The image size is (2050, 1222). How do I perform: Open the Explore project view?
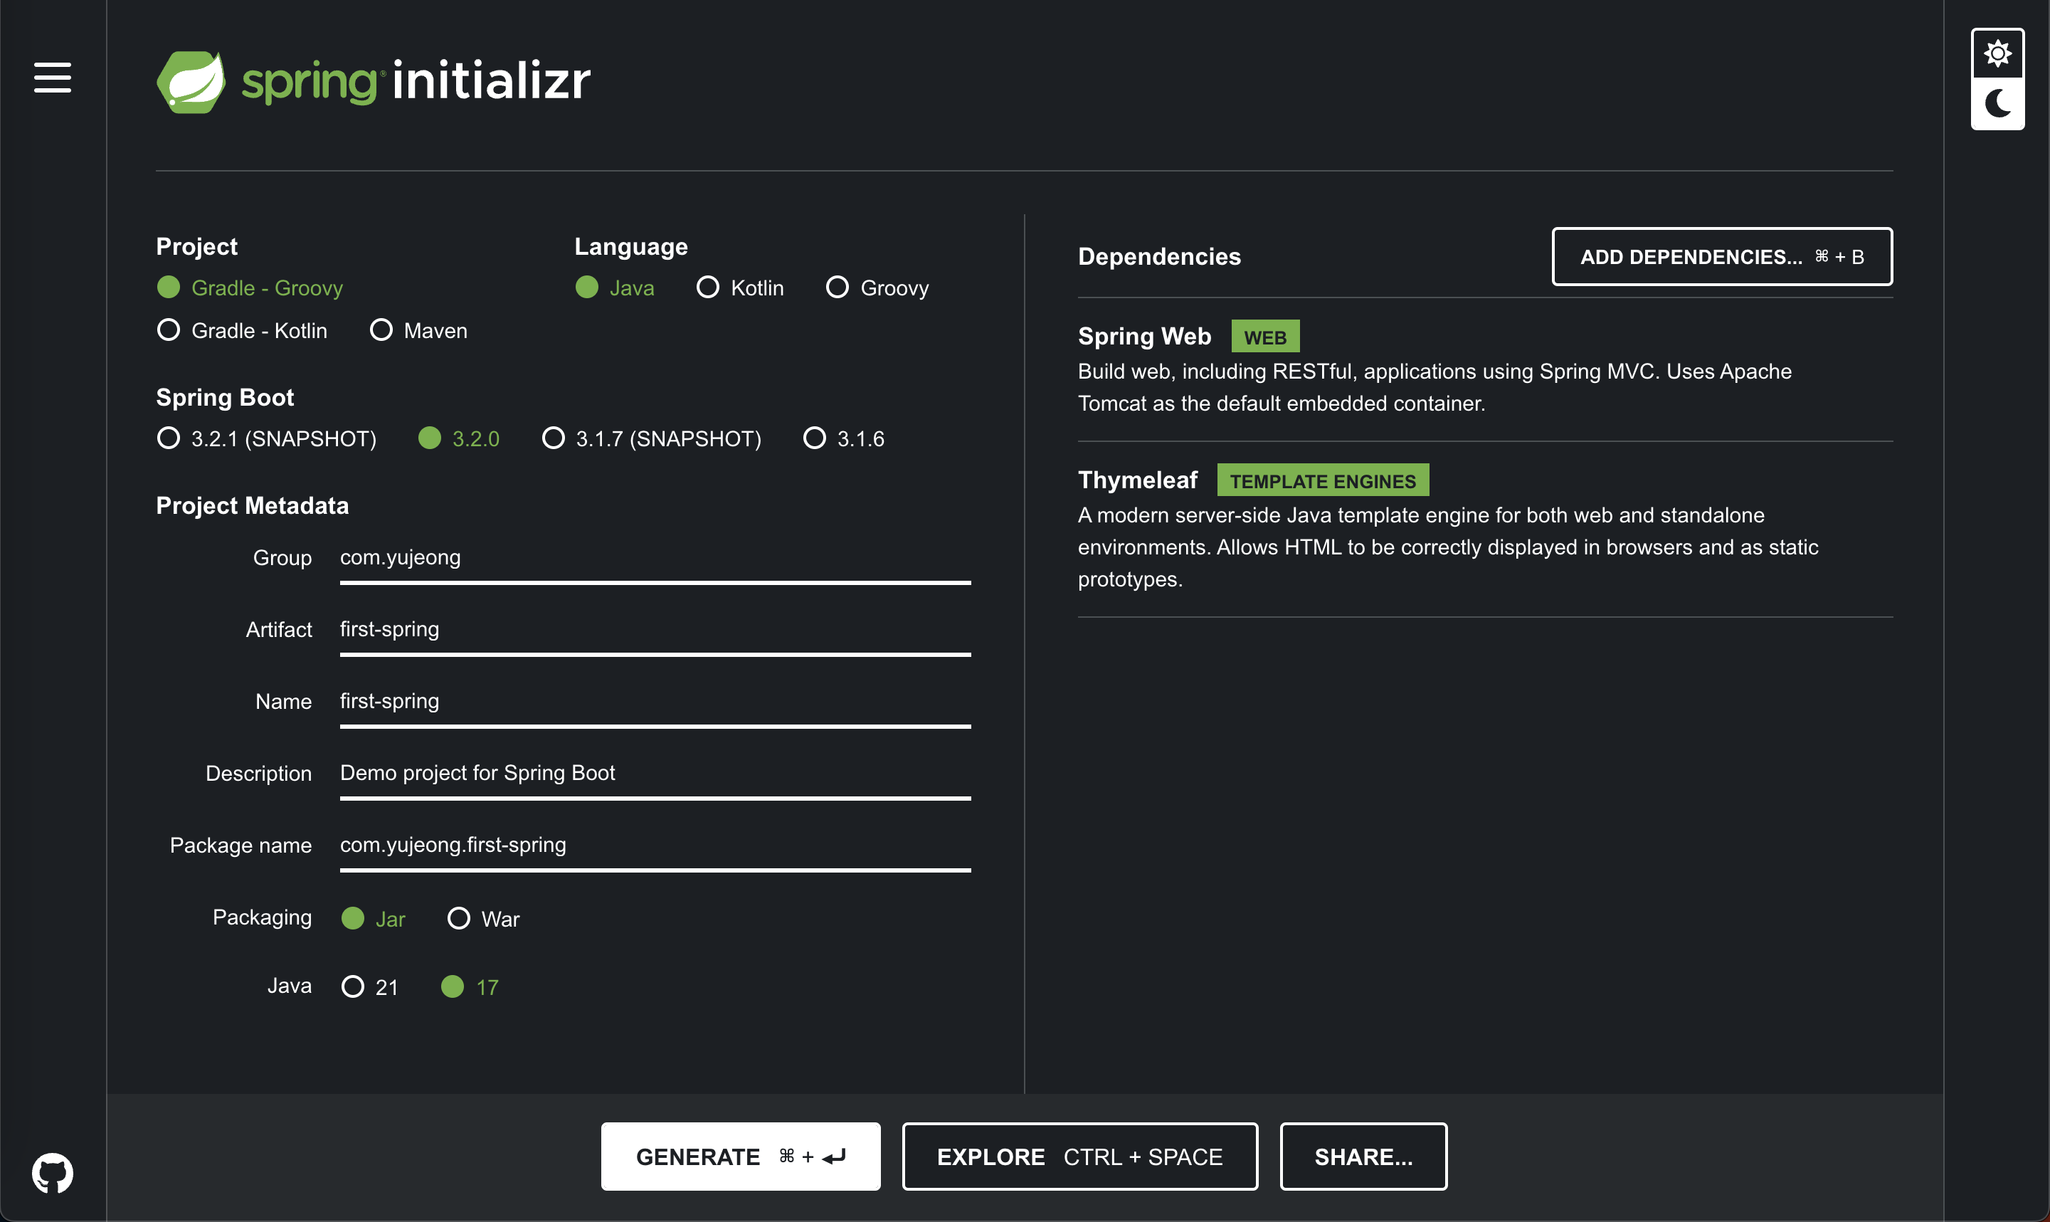tap(1079, 1157)
